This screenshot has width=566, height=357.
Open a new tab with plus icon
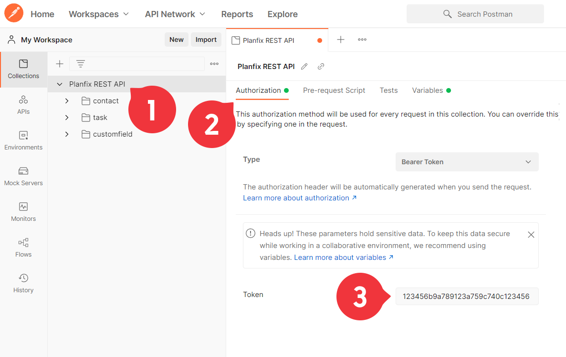341,40
